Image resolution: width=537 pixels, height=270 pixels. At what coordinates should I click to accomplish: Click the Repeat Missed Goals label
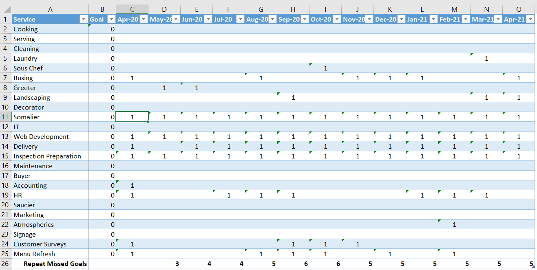pos(55,263)
